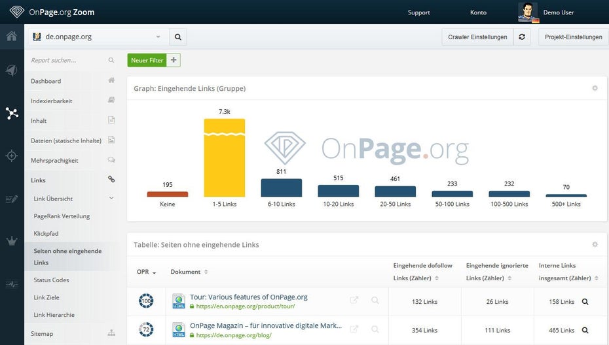609x345 pixels.
Task: Expand the Link Übersicht chevron
Action: tap(111, 198)
